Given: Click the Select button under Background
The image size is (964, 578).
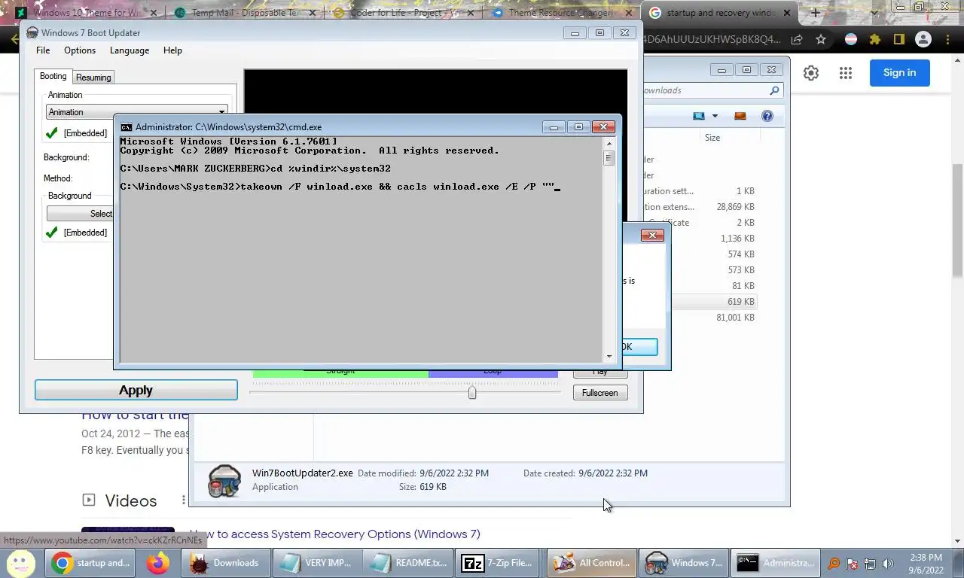Looking at the screenshot, I should pyautogui.click(x=80, y=214).
